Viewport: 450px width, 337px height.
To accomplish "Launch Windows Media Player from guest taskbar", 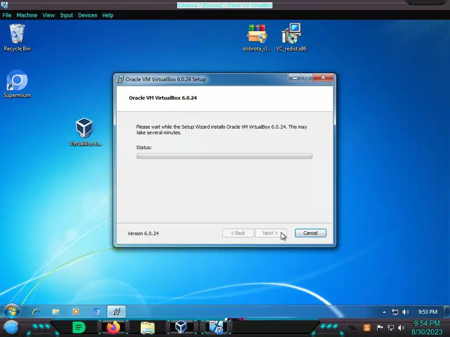I will [76, 312].
